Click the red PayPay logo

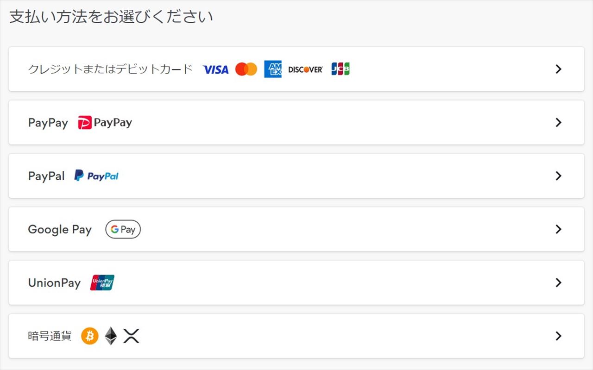[x=105, y=123]
